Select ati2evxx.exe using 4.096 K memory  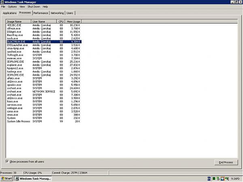(x=44, y=82)
